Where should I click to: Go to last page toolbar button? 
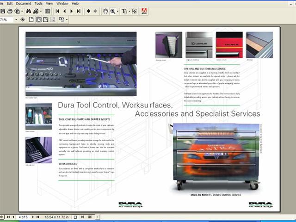[79, 11]
